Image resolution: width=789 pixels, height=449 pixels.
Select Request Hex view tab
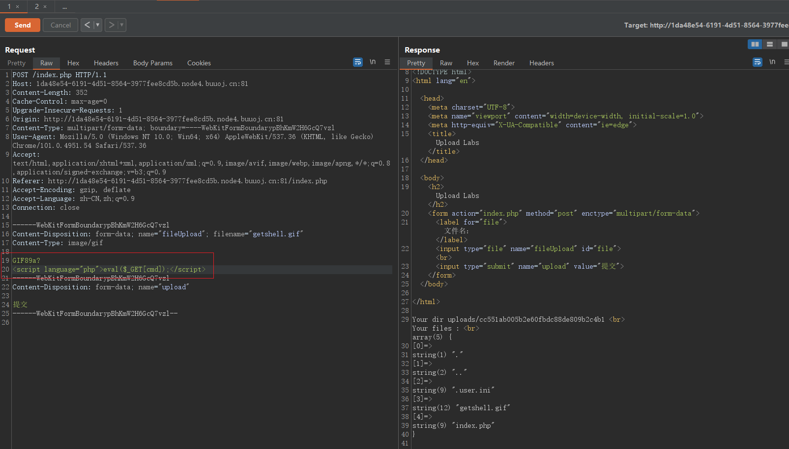pos(73,63)
